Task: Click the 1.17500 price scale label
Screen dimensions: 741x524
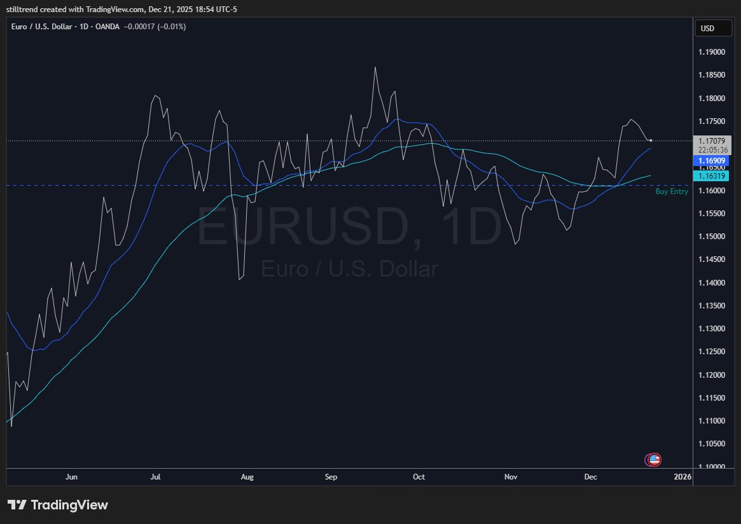Action: (712, 121)
